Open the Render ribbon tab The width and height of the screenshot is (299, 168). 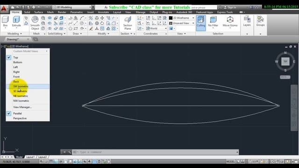point(62,12)
